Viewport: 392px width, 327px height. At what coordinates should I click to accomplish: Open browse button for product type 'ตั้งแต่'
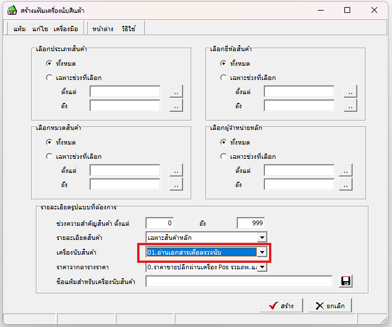176,91
